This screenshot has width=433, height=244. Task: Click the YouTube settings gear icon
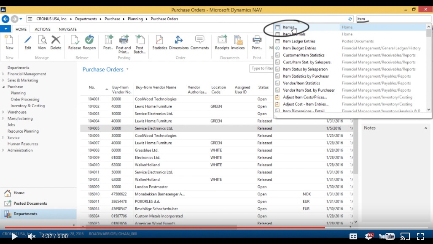369,236
